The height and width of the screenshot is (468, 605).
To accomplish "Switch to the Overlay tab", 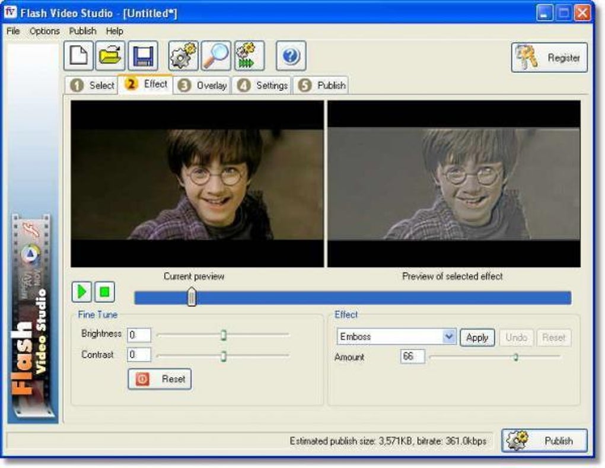I will [x=202, y=85].
